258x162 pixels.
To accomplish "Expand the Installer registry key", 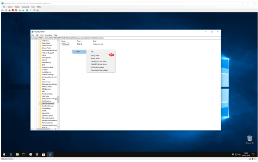I will tap(38, 70).
